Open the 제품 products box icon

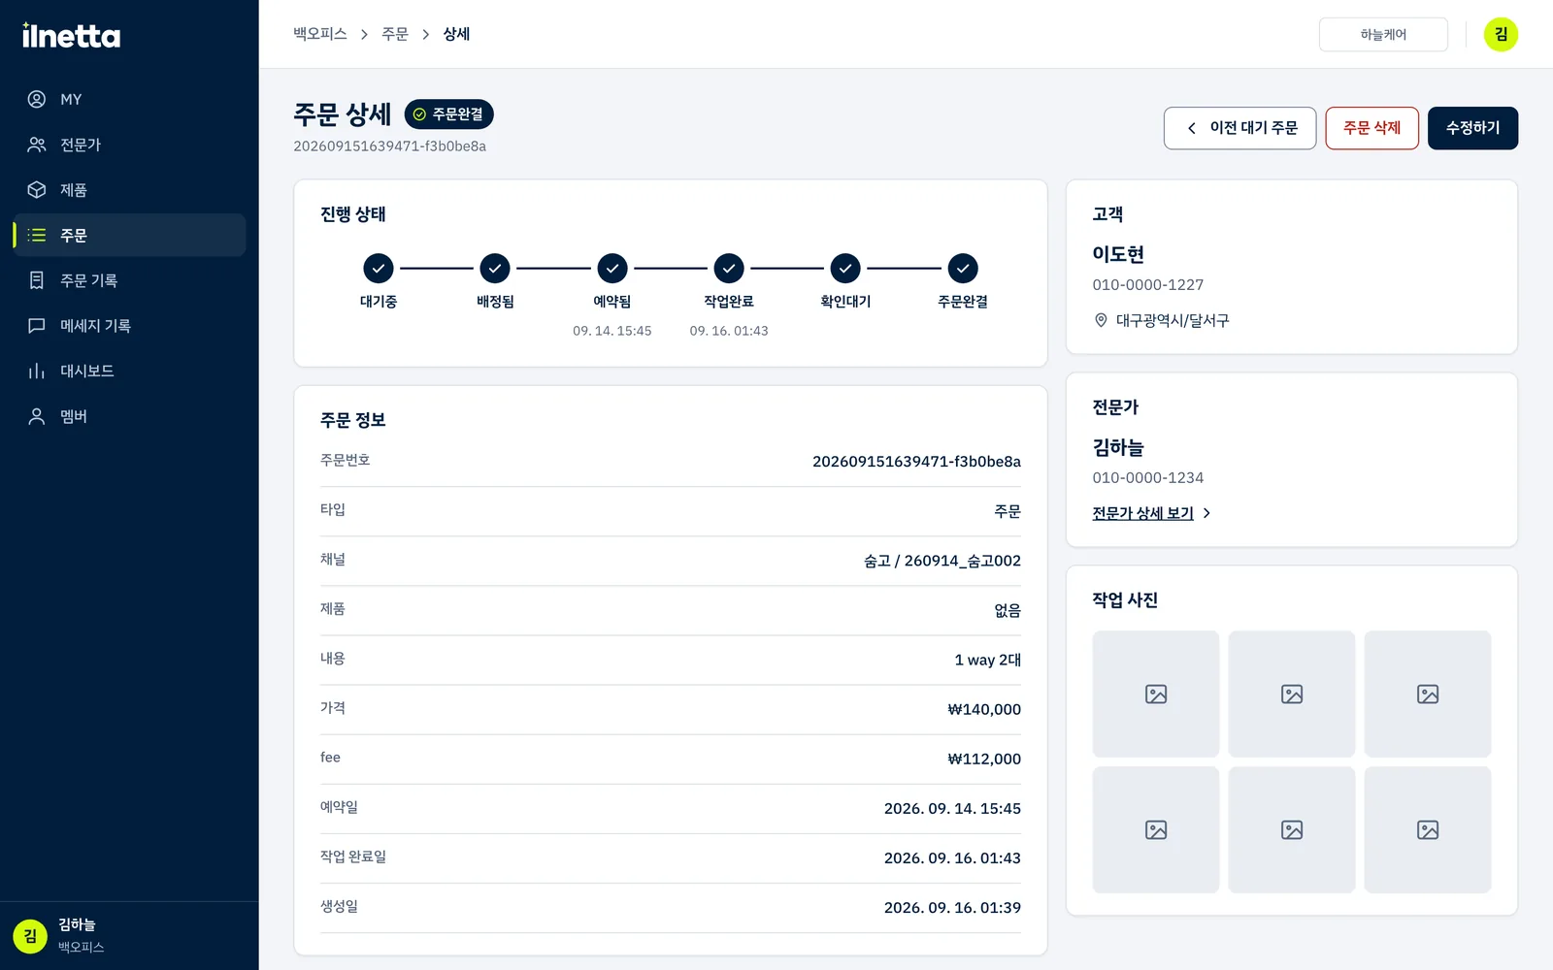(37, 190)
